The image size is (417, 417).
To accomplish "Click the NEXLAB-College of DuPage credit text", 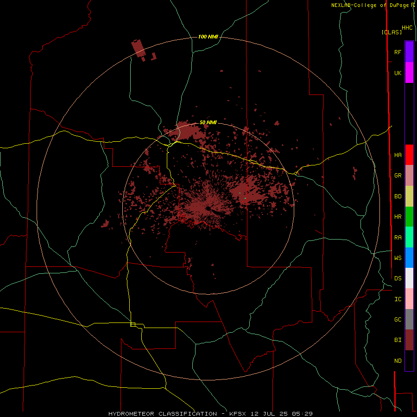I will [x=370, y=5].
